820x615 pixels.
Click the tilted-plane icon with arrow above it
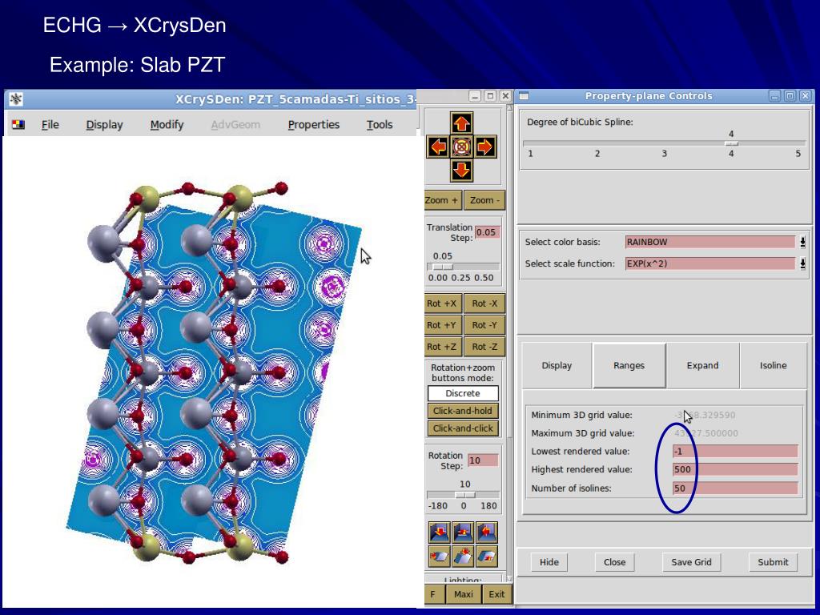pyautogui.click(x=464, y=557)
